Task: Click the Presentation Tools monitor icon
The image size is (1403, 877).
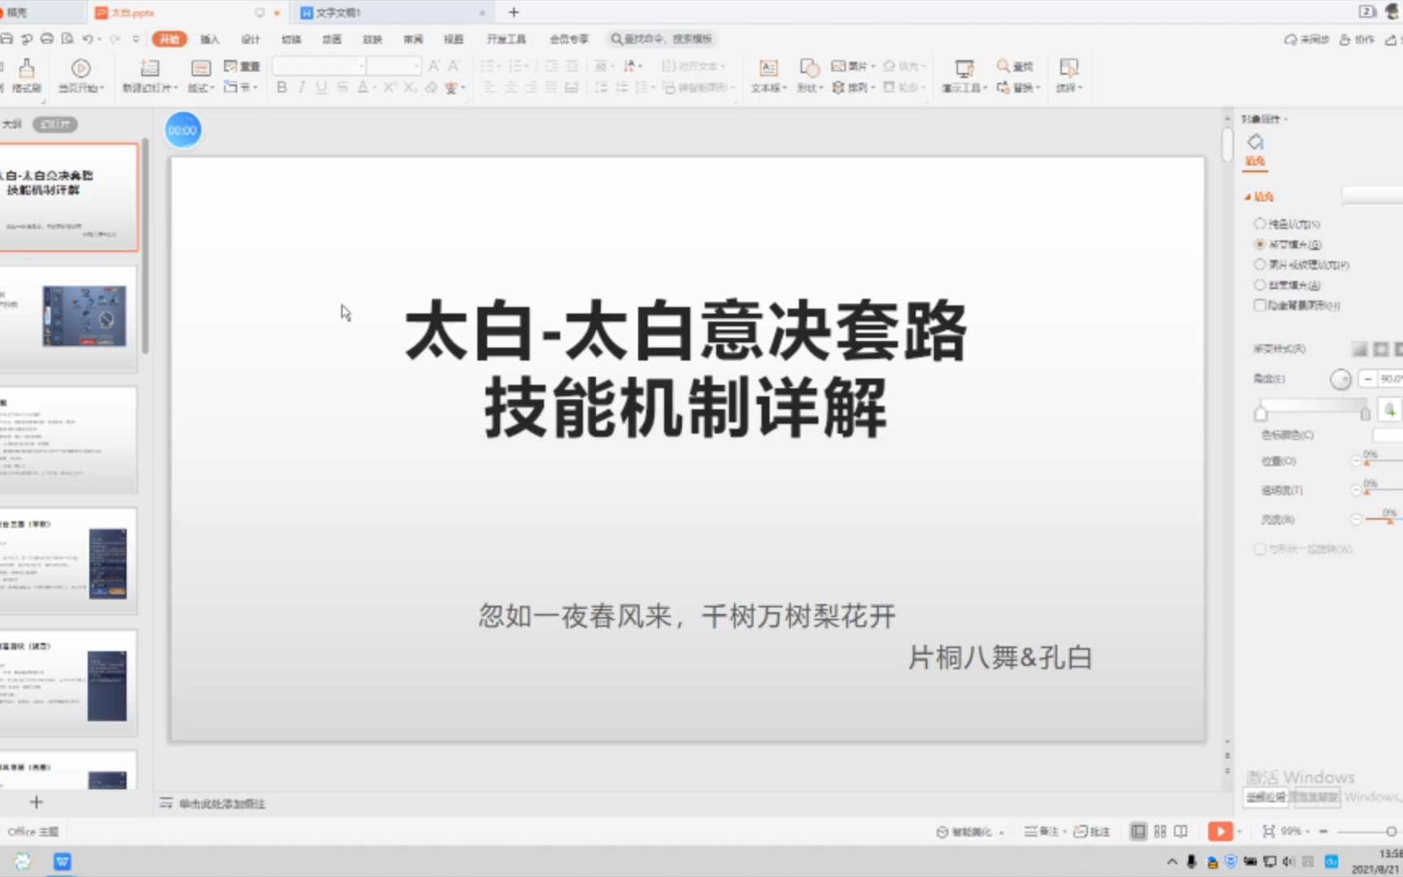Action: click(x=964, y=68)
